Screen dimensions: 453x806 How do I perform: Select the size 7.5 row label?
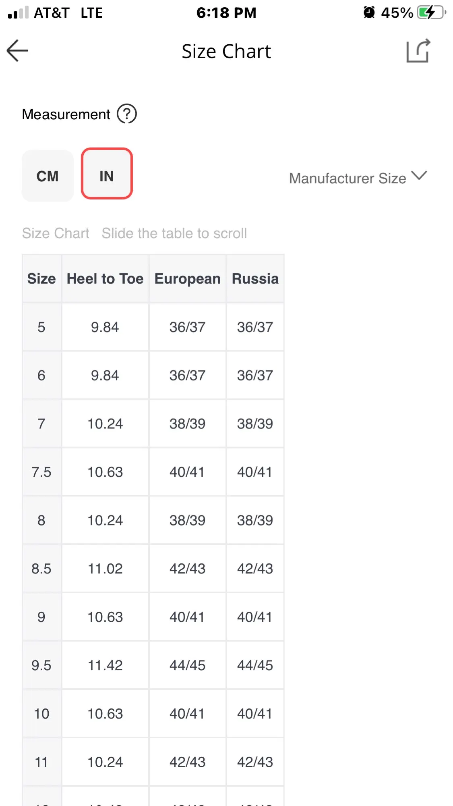click(x=41, y=472)
